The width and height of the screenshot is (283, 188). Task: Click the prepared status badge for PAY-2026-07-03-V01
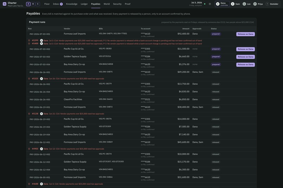pyautogui.click(x=216, y=34)
